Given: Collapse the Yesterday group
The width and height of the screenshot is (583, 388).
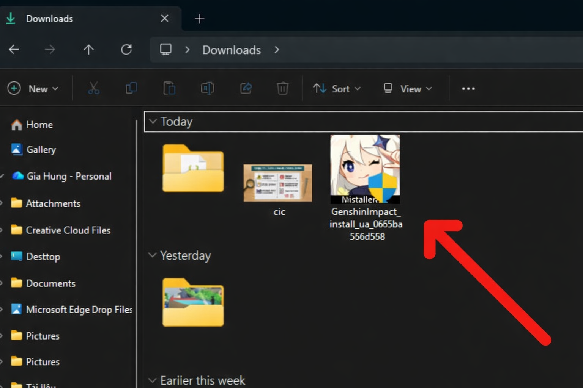Looking at the screenshot, I should pyautogui.click(x=153, y=255).
